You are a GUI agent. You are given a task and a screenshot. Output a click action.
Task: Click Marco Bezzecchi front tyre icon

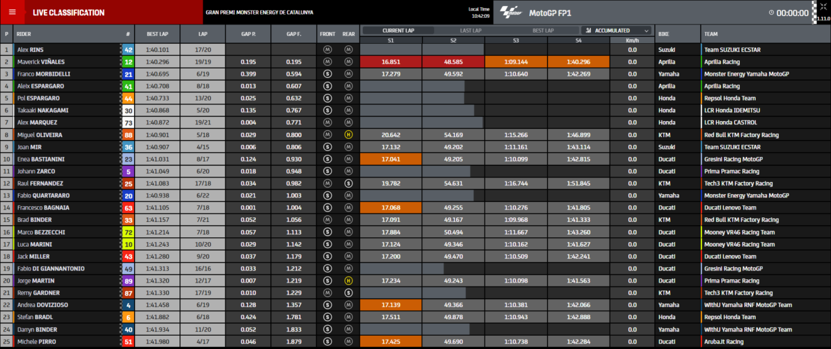click(327, 232)
